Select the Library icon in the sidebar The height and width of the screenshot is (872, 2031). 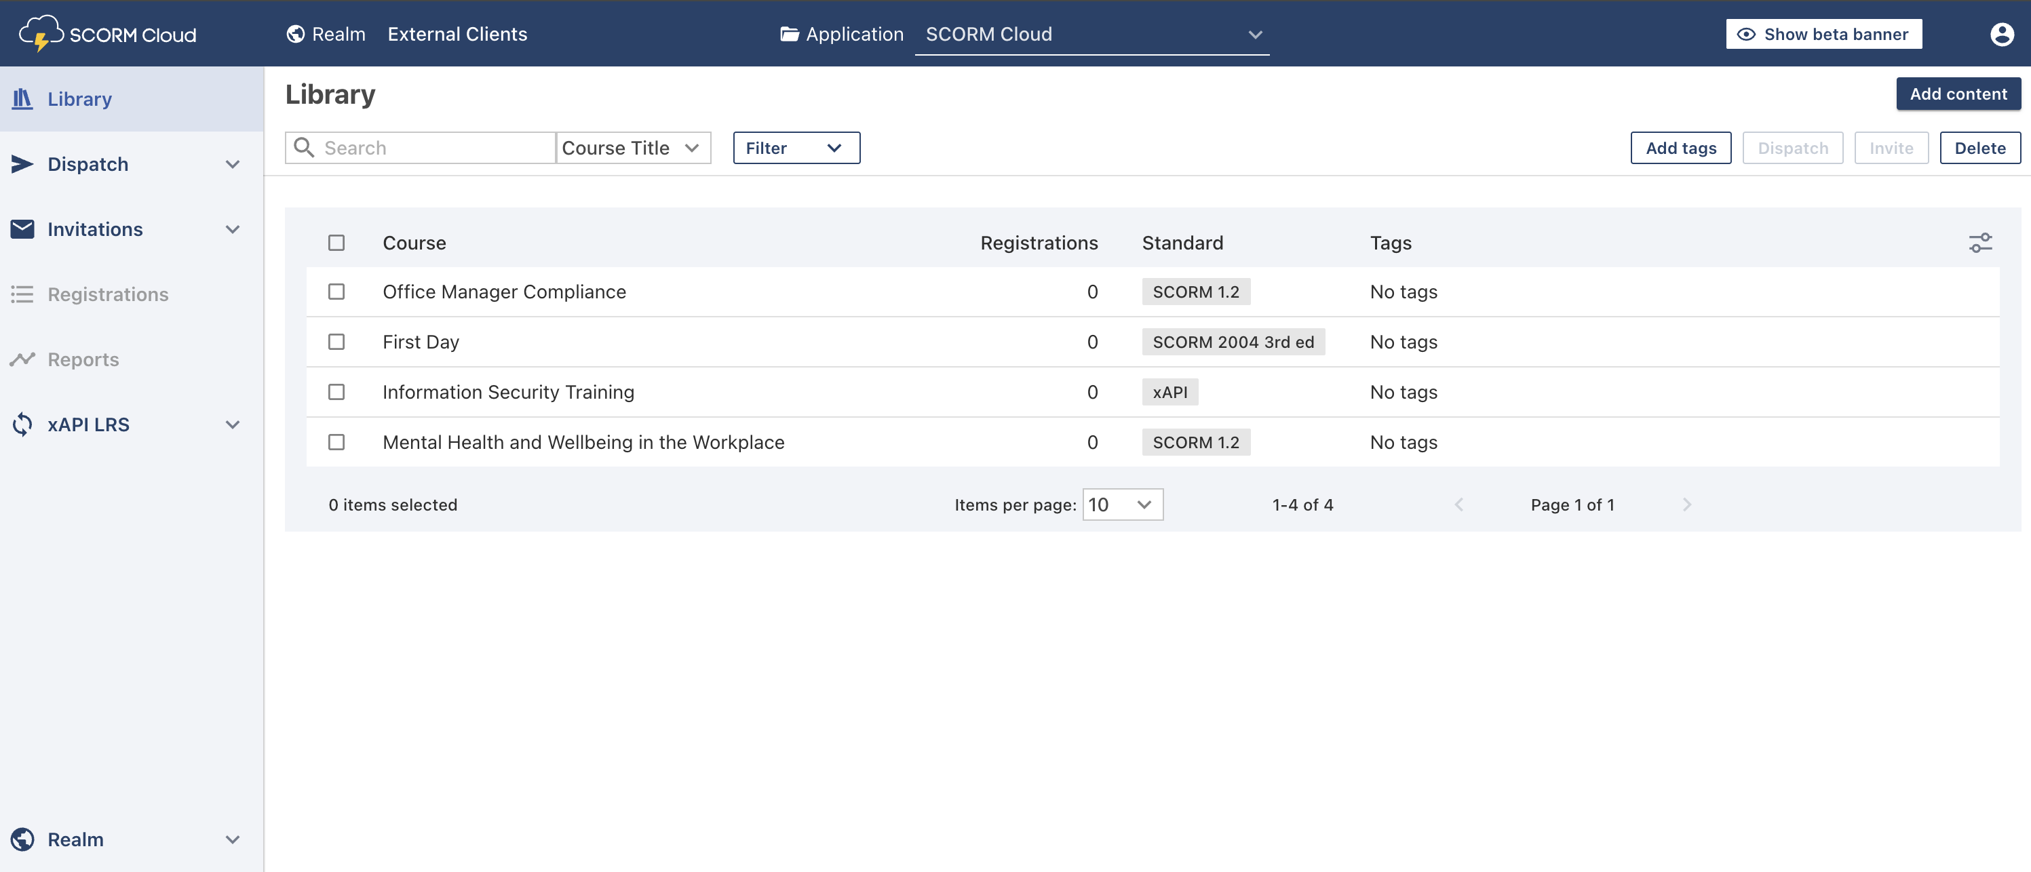(23, 98)
